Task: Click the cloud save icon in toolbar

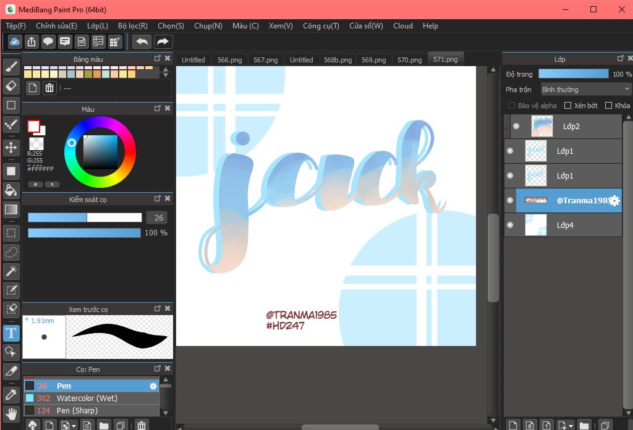Action: 15,41
